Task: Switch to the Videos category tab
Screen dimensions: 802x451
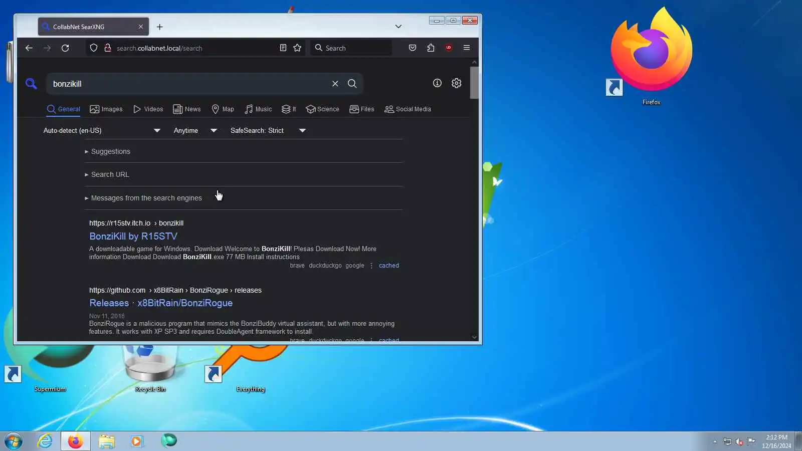Action: [148, 109]
